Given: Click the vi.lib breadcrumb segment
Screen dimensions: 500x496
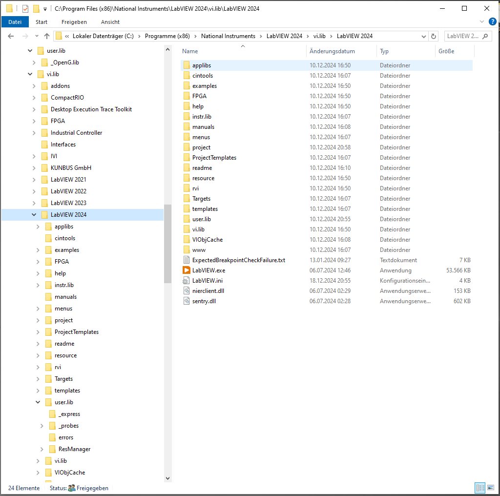Looking at the screenshot, I should pos(319,36).
